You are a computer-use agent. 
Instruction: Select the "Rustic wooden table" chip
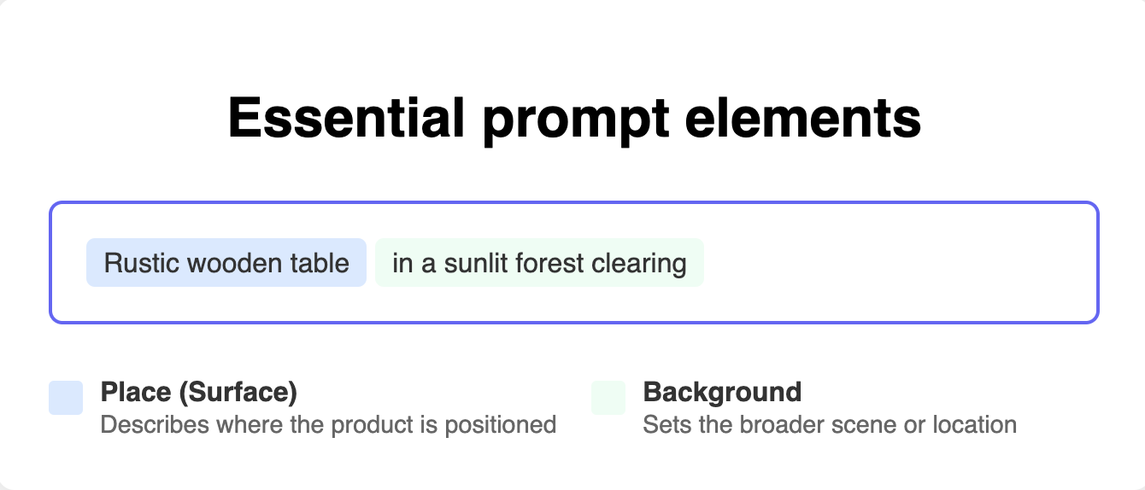226,263
